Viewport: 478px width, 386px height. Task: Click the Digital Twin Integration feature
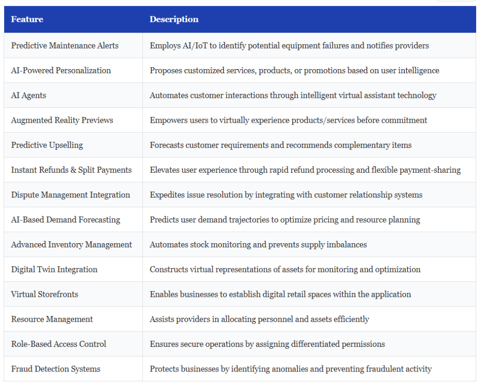click(54, 269)
